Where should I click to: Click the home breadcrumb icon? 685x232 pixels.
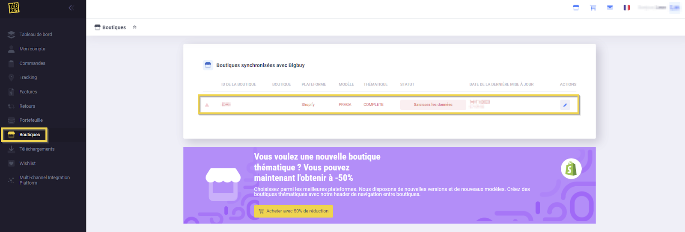coord(134,27)
